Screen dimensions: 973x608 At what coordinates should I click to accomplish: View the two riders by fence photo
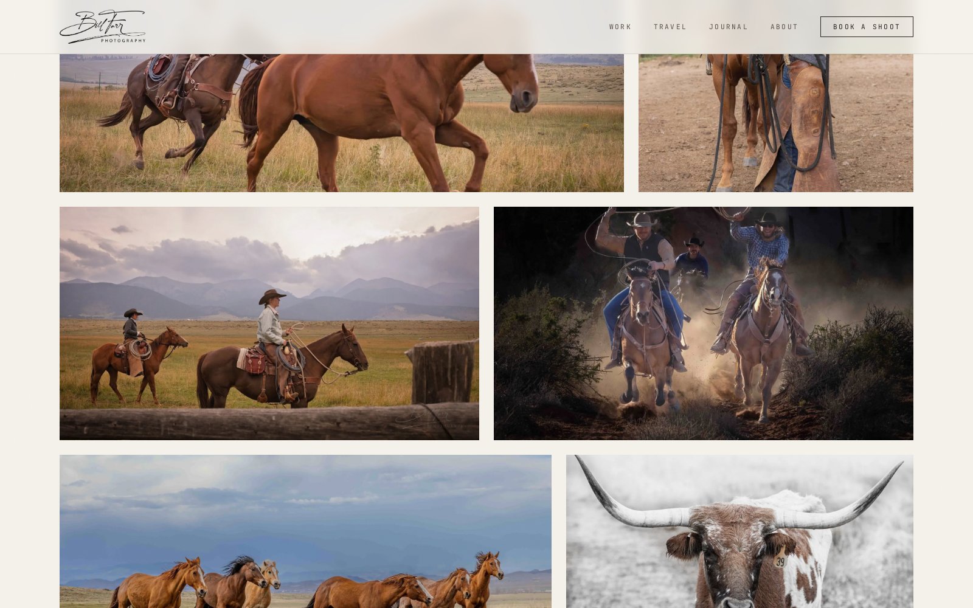coord(269,323)
